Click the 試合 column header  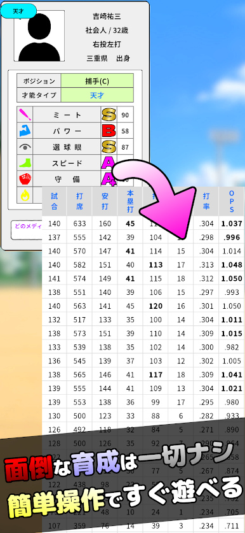[x=54, y=201]
